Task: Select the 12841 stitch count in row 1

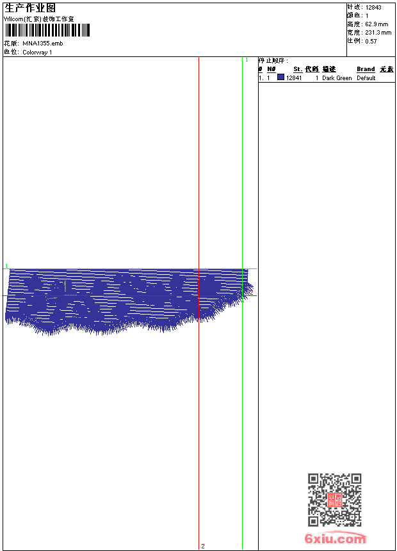Action: click(294, 78)
